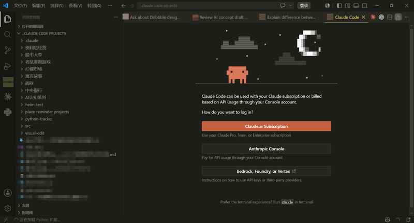This screenshot has height=223, width=414.
Task: Click the remote window icon in status bar
Action: (6, 219)
